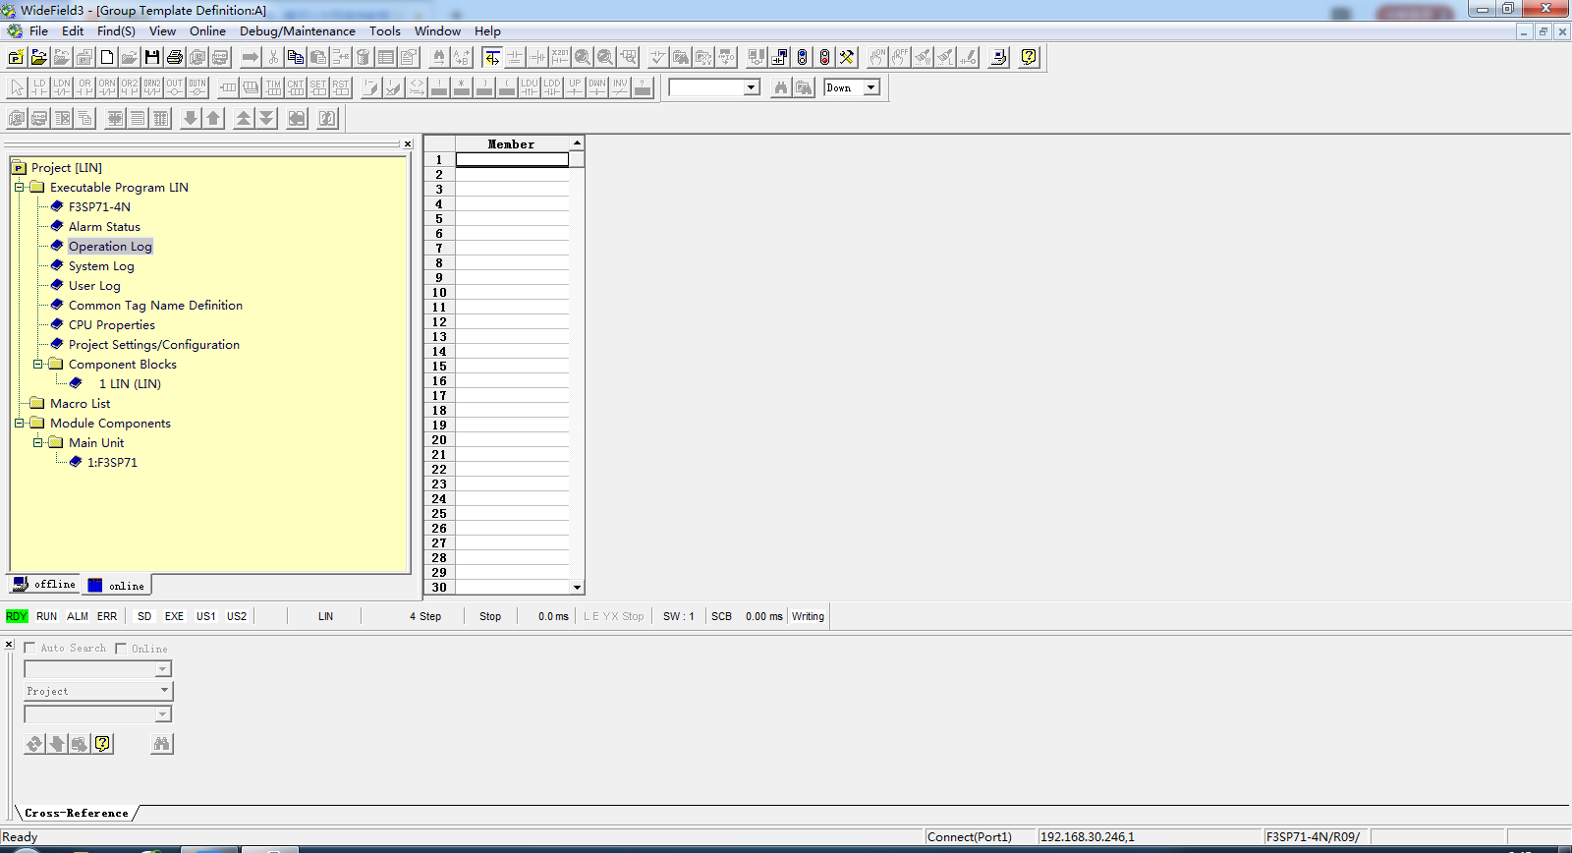Open the Down direction dropdown
This screenshot has width=1572, height=853.
point(871,87)
